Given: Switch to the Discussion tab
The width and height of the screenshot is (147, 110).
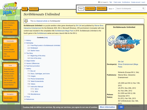Looking at the screenshot, I should point(34,9).
